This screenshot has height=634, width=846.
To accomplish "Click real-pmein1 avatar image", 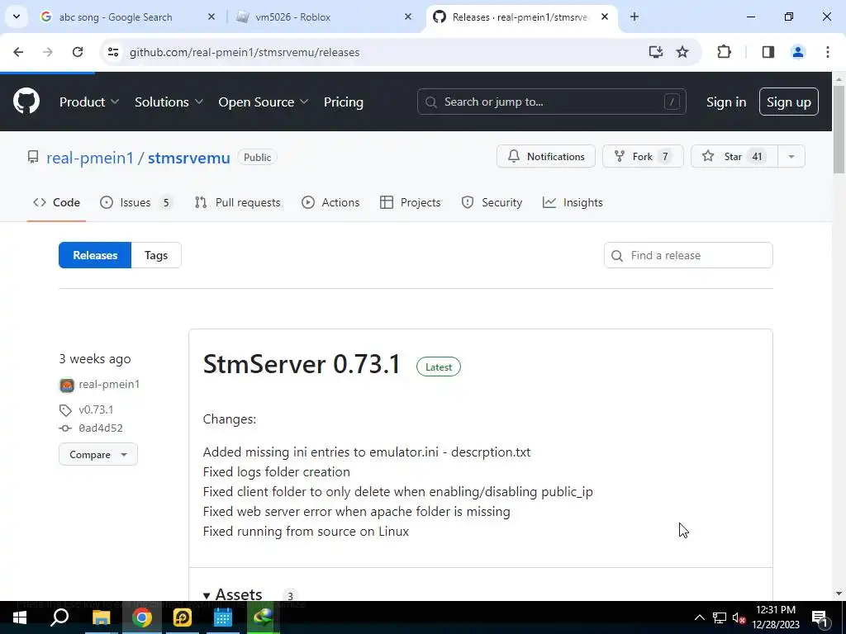I will (67, 386).
